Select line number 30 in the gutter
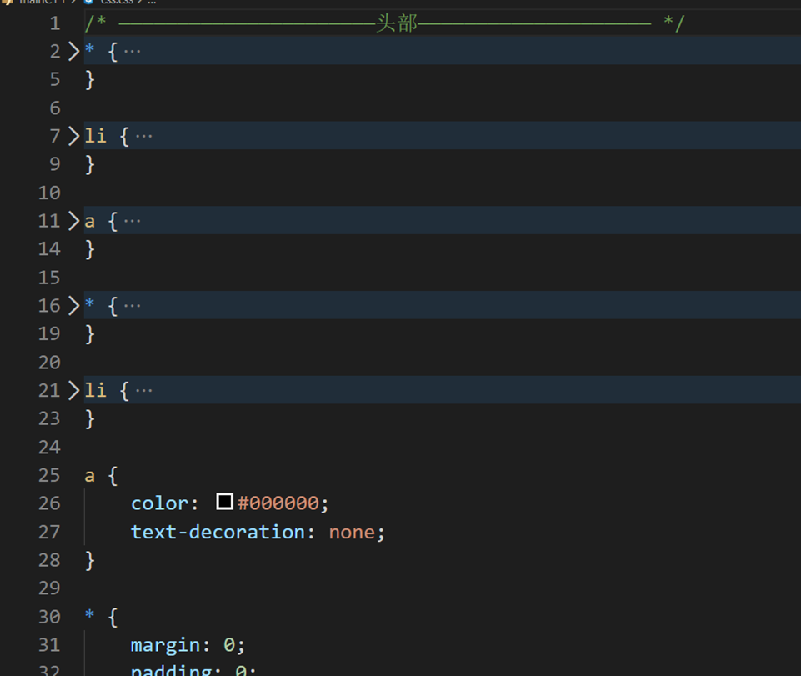801x676 pixels. point(48,616)
